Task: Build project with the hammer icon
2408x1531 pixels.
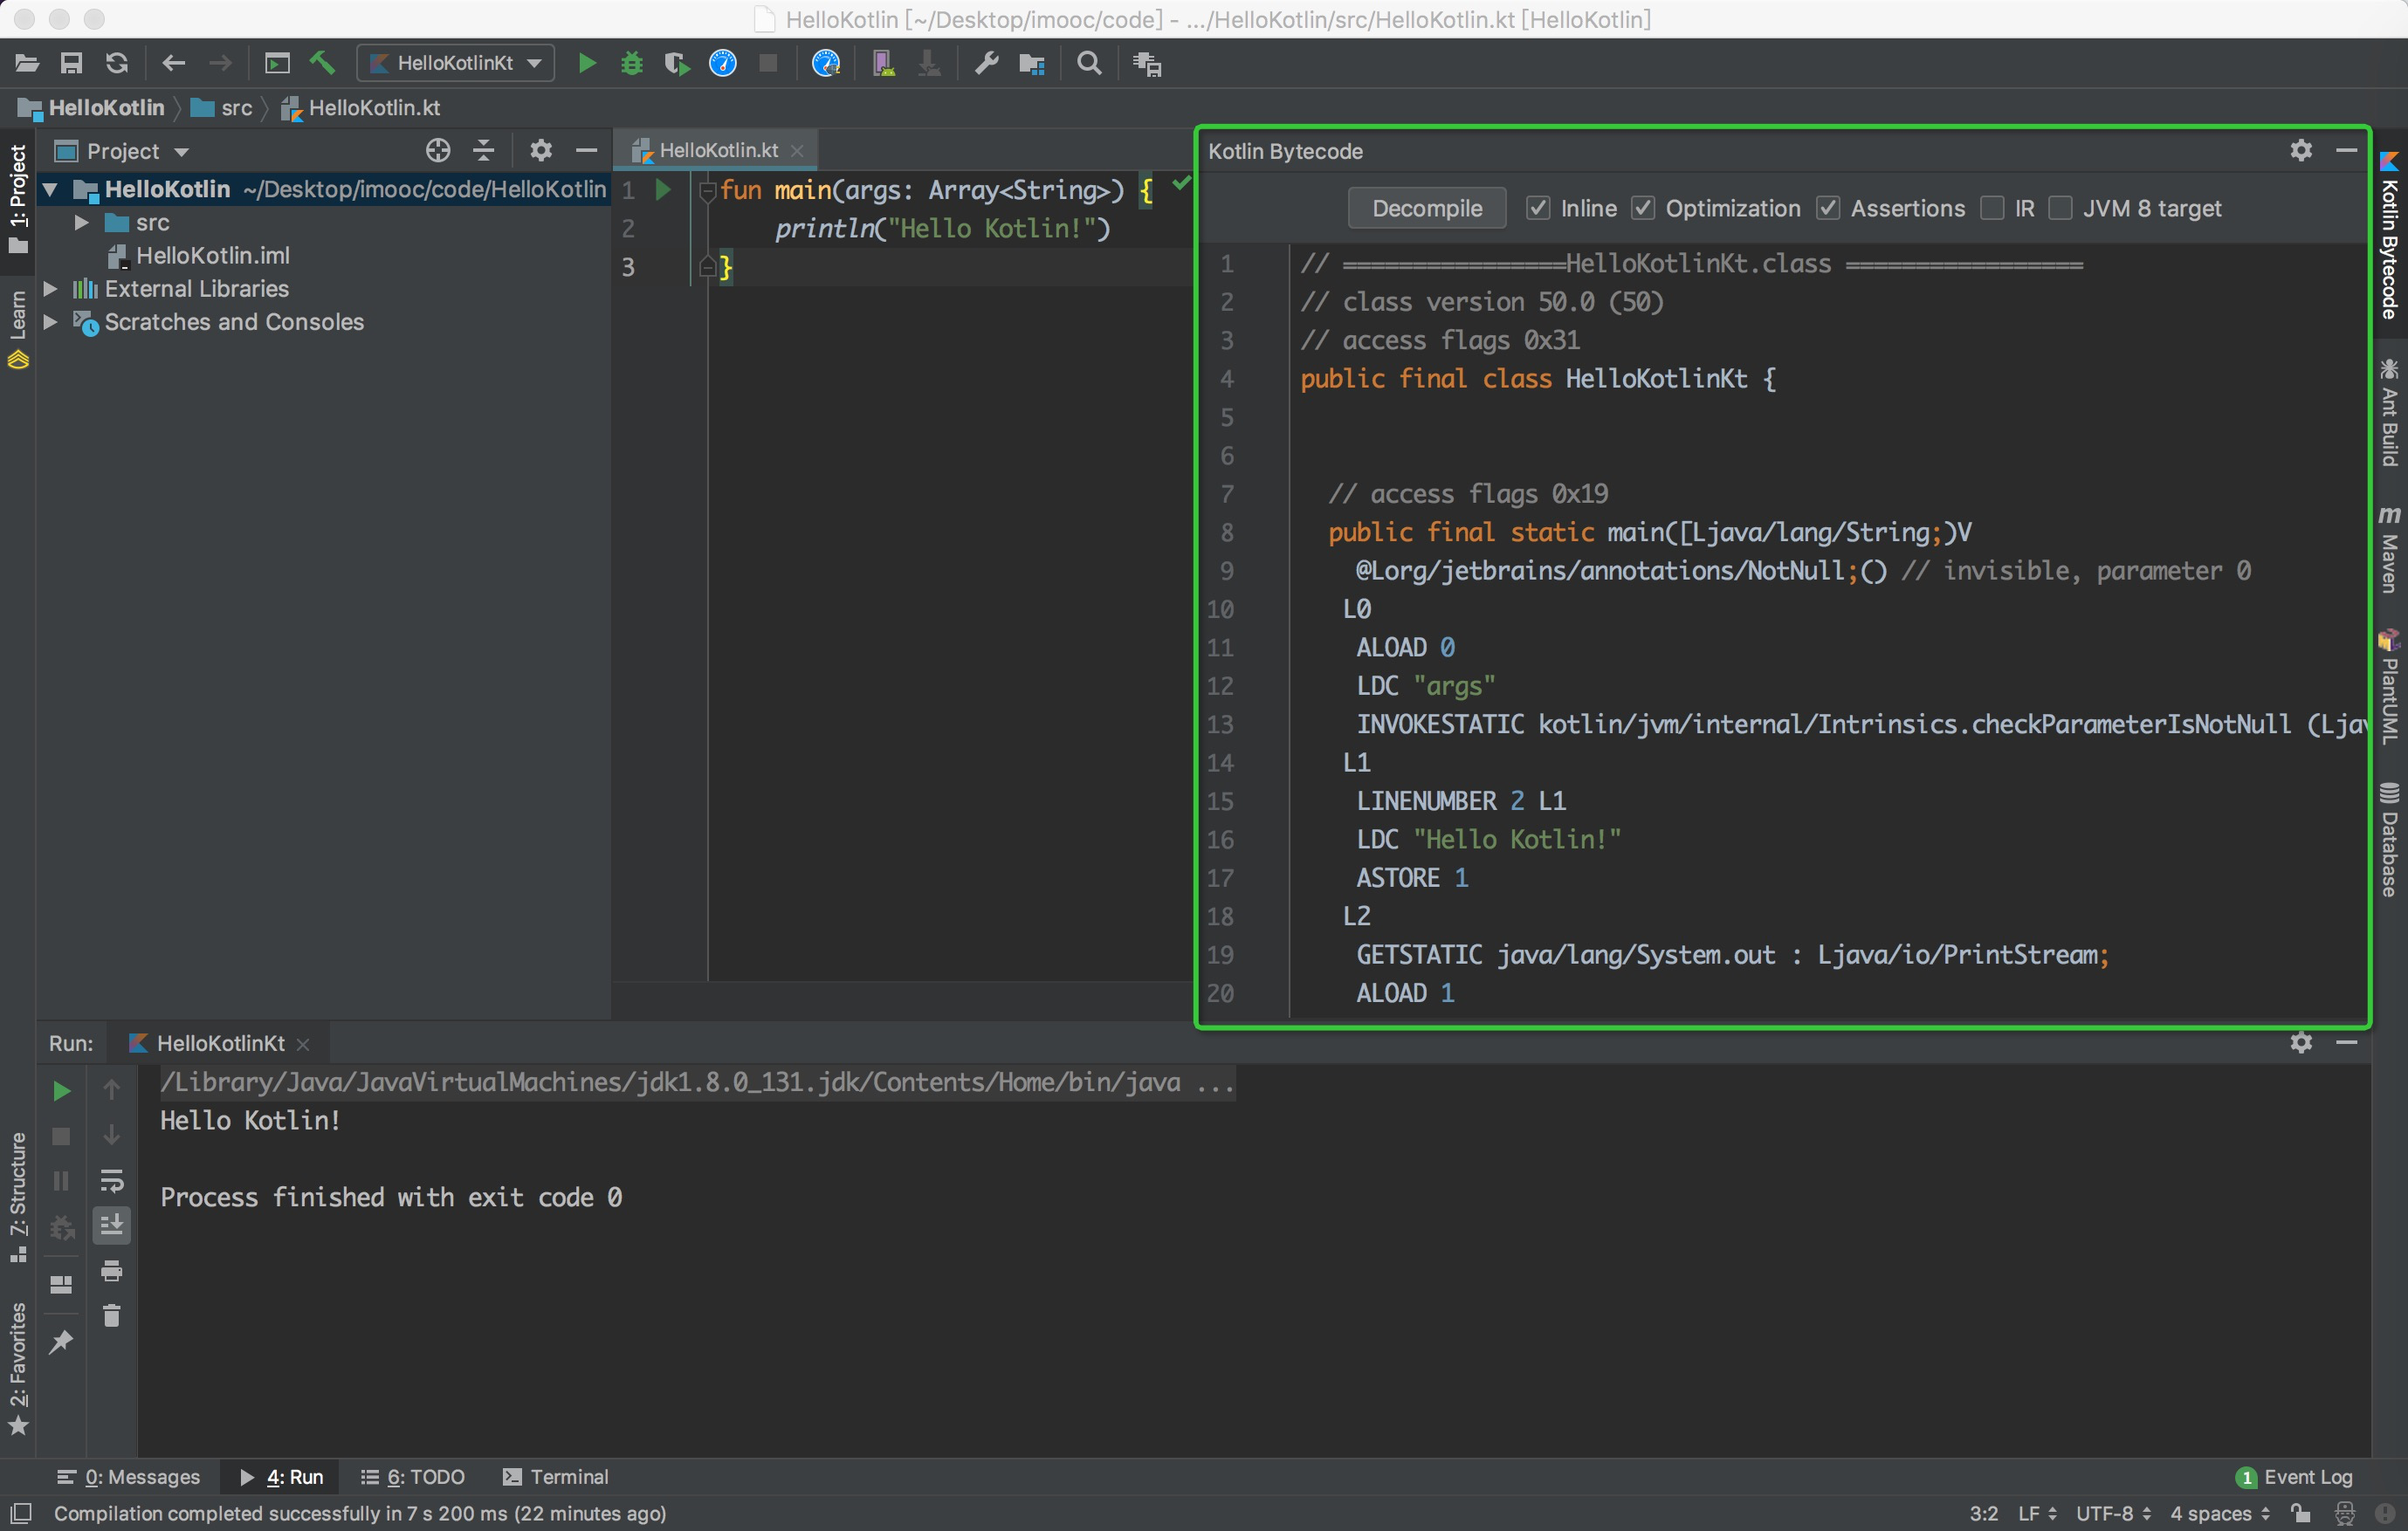Action: click(322, 64)
